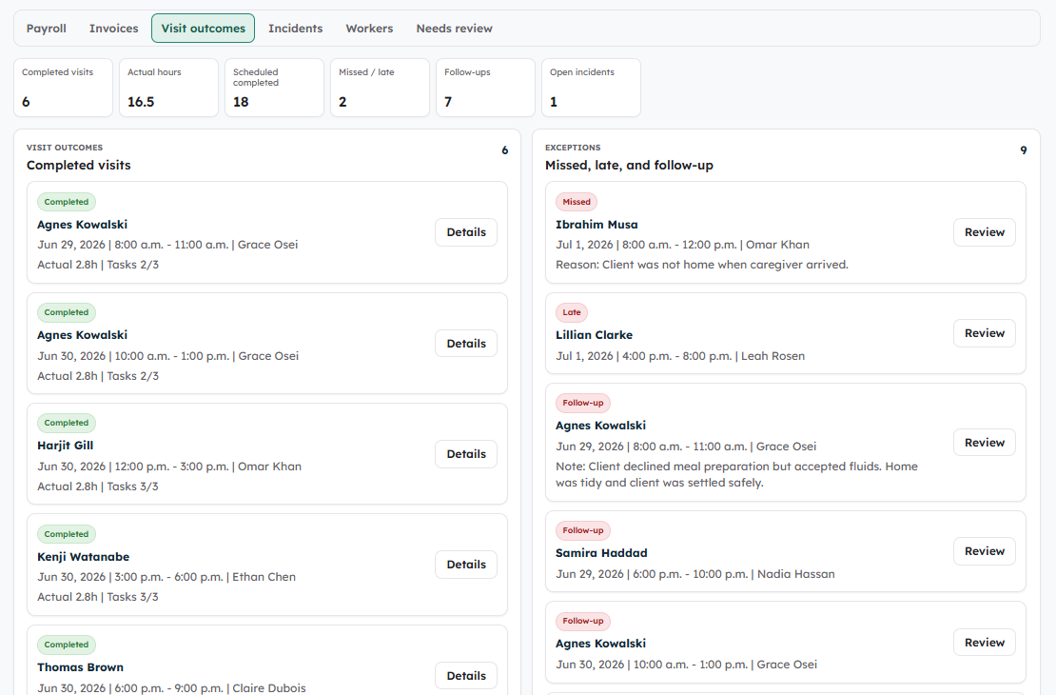
Task: Open Details for Agnes Kowalski Jun 29 visit
Action: point(466,232)
